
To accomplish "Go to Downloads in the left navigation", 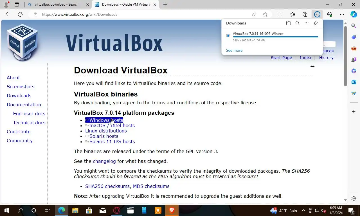I will click(x=19, y=96).
